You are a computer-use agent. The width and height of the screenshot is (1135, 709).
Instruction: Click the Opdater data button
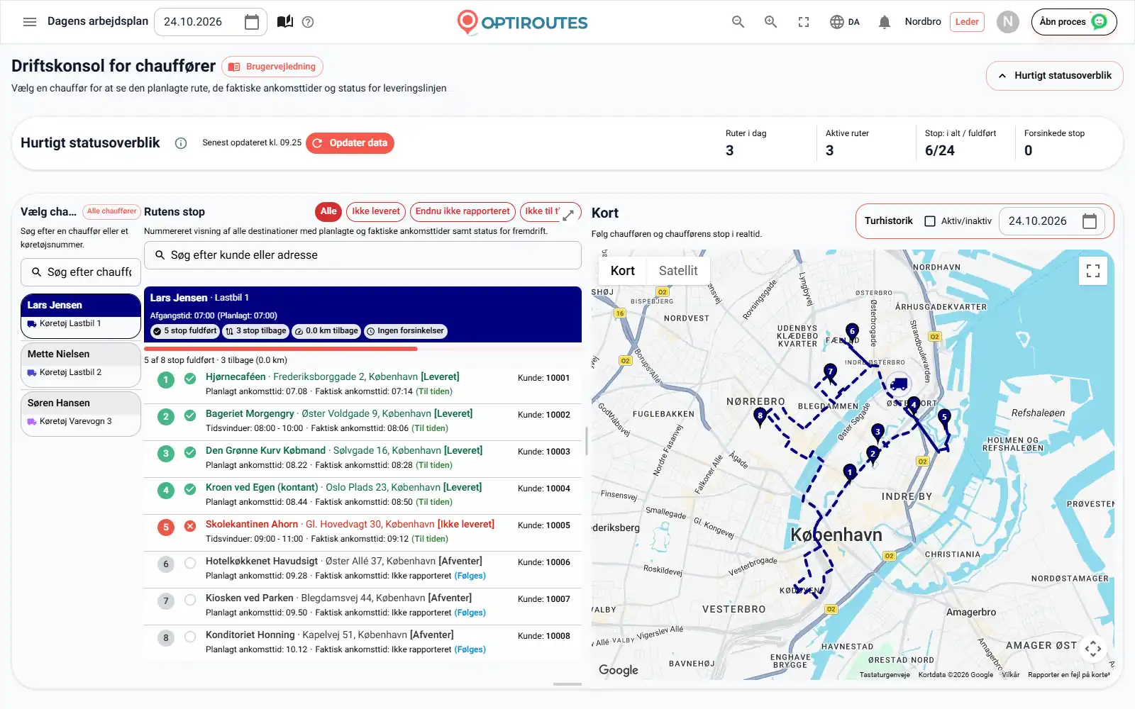tap(350, 143)
